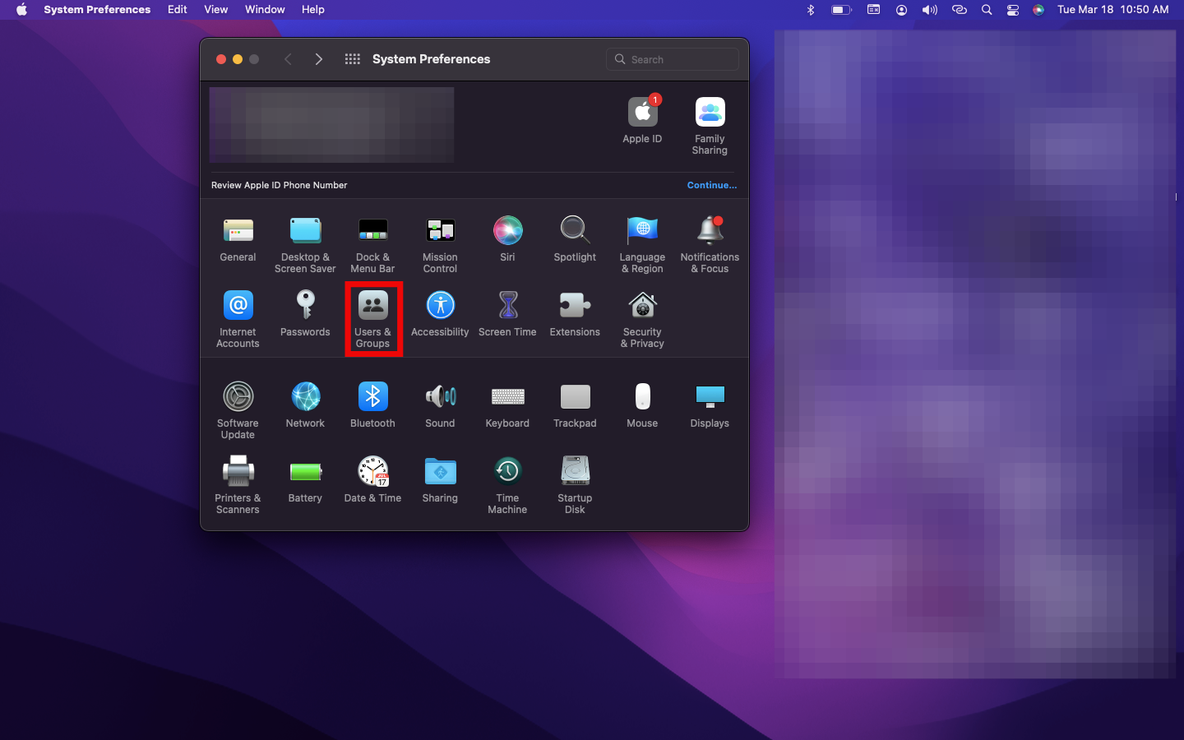Open Control Center from menu bar
1184x740 pixels.
(1013, 10)
